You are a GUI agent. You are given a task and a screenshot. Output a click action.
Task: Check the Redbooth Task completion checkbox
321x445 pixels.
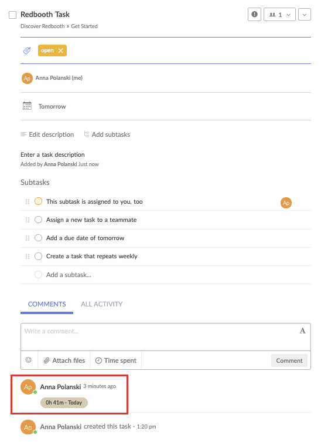[13, 15]
